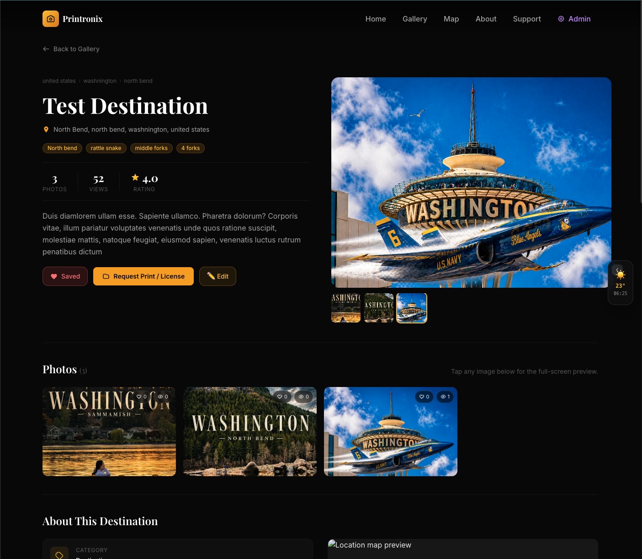Click the '06:25' time in weather widget
This screenshot has width=642, height=559.
click(621, 293)
